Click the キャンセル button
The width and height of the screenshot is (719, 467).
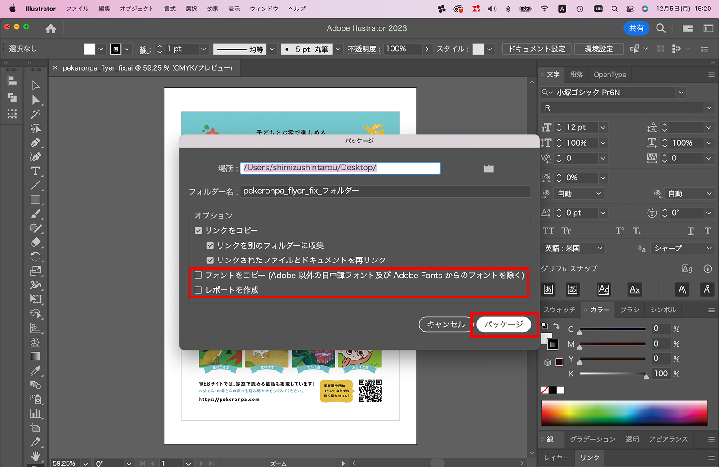tap(444, 324)
